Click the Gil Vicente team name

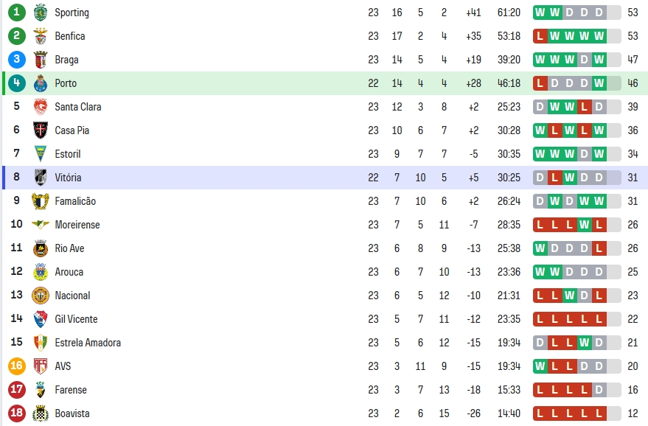(76, 319)
